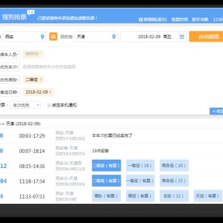Open the 优先席别 dropdown
Viewport: 223px width, 223px height.
10,80
